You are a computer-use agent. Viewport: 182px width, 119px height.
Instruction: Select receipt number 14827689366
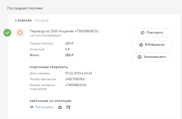(x=75, y=79)
